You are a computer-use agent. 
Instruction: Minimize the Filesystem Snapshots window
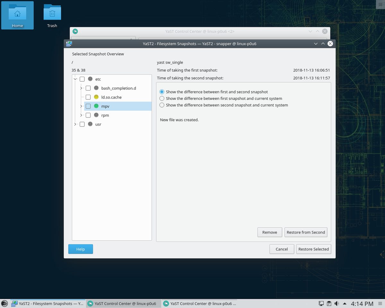(x=316, y=44)
